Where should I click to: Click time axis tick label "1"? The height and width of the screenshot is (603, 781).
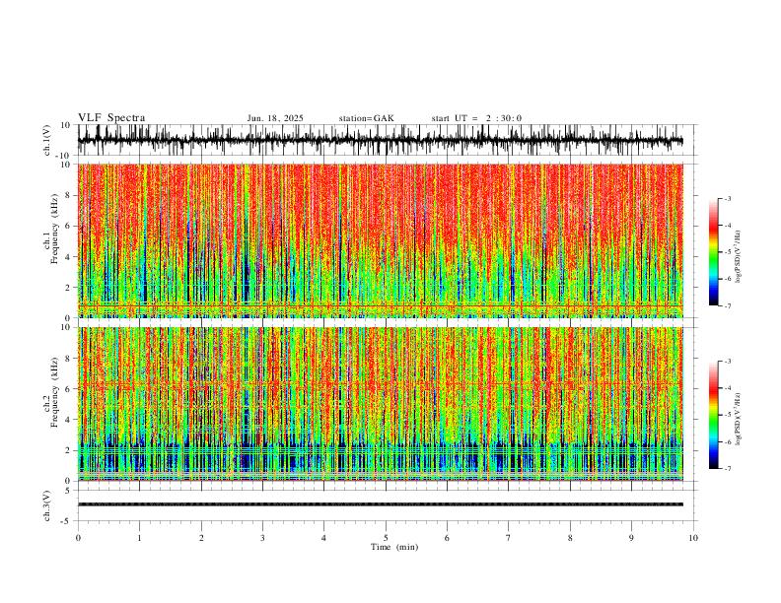tap(139, 538)
